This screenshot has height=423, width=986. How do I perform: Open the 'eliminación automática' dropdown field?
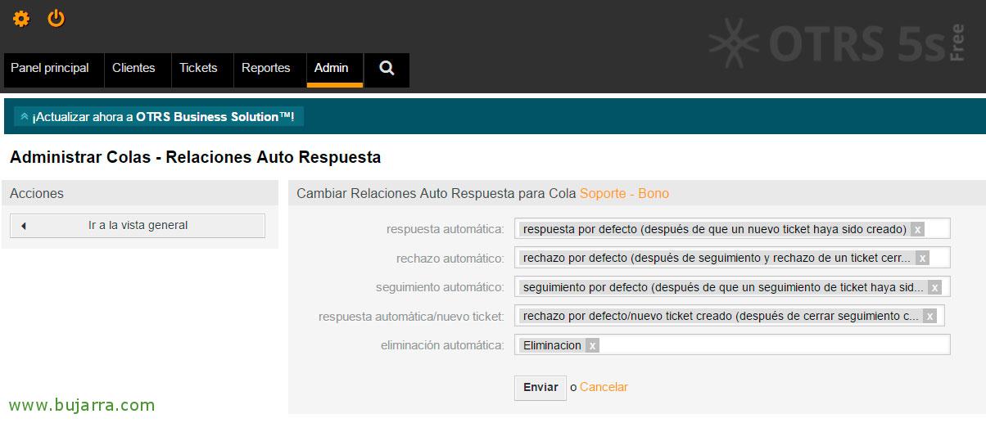tap(770, 345)
